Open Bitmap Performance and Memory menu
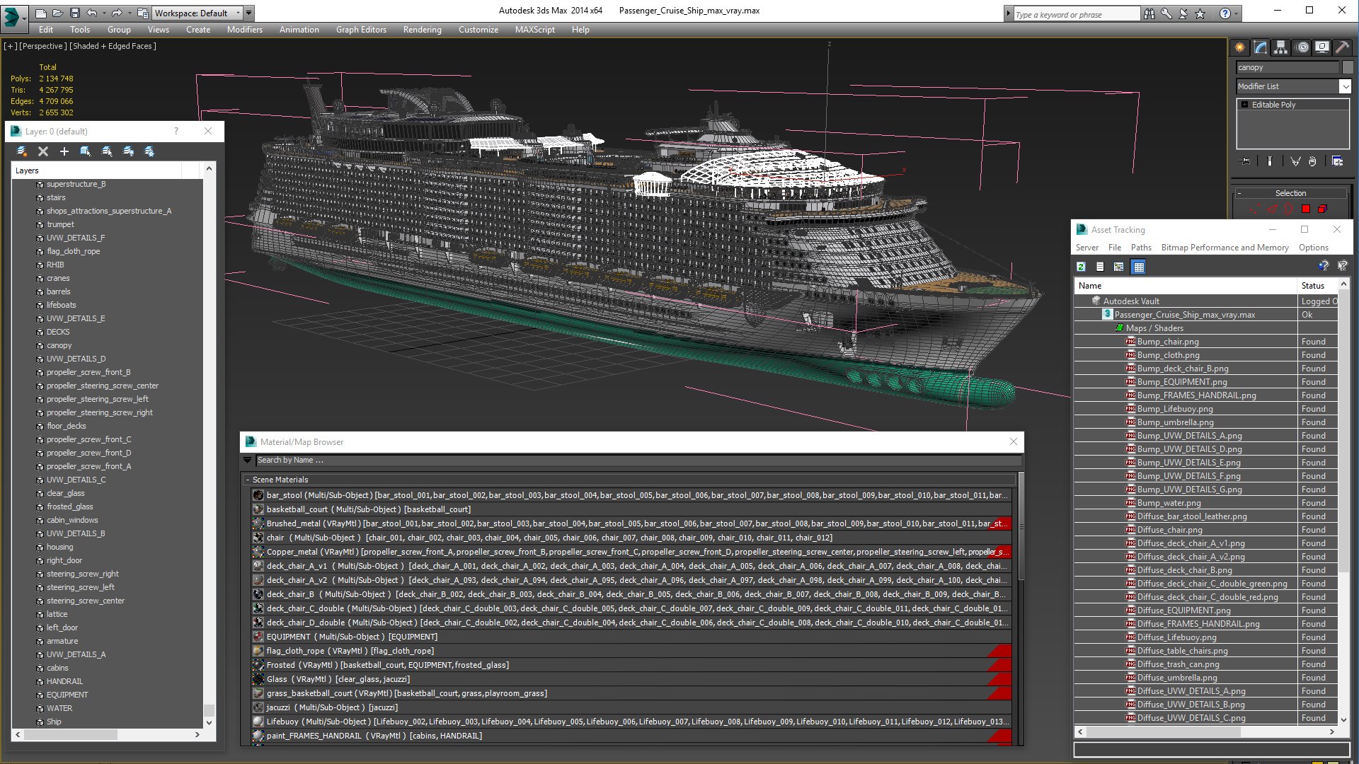1359x764 pixels. (1225, 248)
